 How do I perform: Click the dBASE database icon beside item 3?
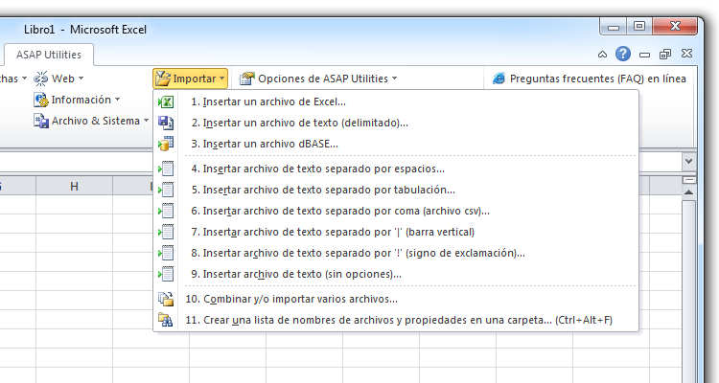[x=166, y=144]
